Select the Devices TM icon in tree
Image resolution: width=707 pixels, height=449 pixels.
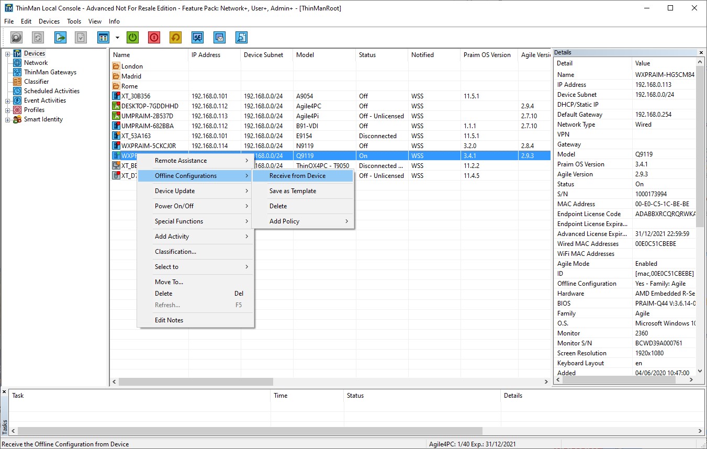coord(17,53)
